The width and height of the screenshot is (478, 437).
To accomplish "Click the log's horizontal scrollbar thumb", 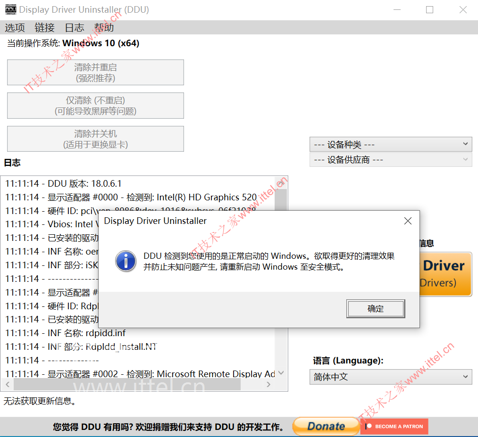I will (x=127, y=384).
